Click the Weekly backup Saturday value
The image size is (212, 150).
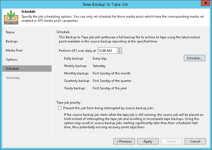click(99, 66)
